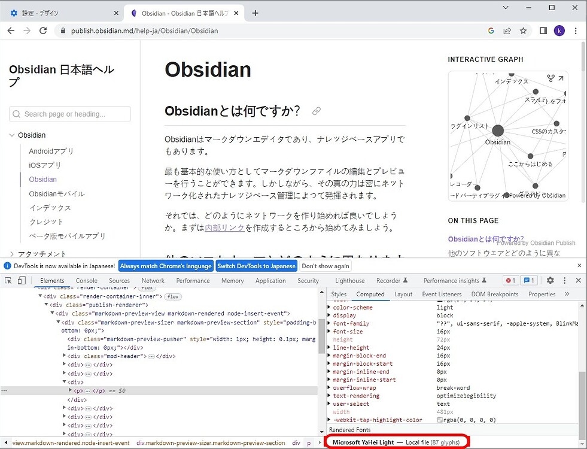The image size is (587, 449).
Task: Click Switch DevTools to Japanese
Action: 257,266
